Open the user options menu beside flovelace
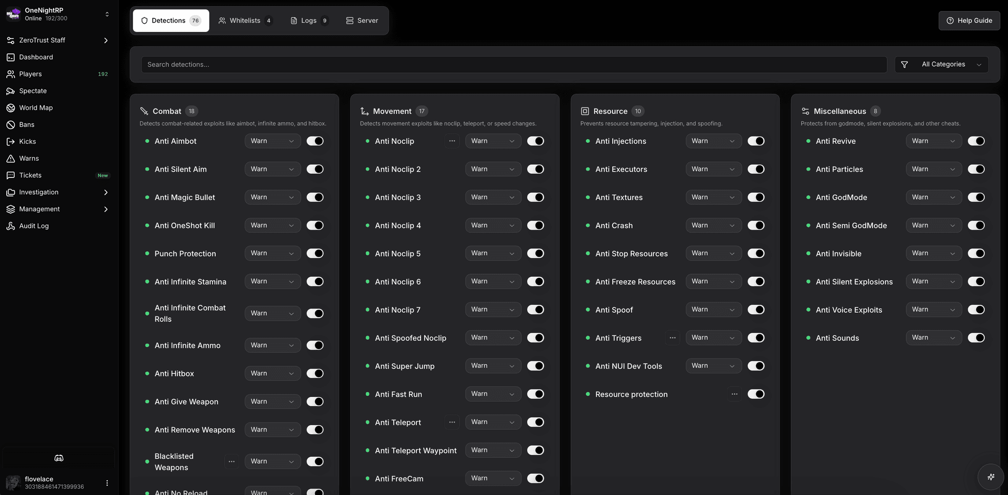 107,483
